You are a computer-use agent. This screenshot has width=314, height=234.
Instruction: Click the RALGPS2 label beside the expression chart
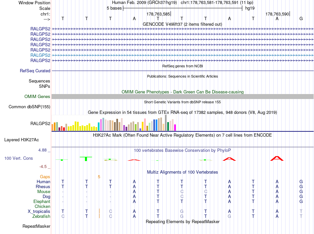(x=40, y=123)
